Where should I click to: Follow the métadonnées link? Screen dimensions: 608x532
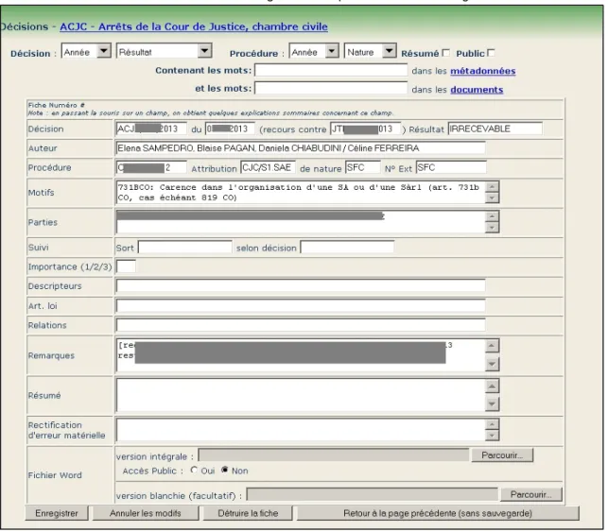tap(483, 71)
